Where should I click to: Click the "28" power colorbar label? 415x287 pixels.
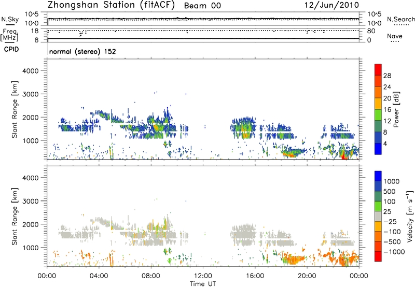point(387,76)
